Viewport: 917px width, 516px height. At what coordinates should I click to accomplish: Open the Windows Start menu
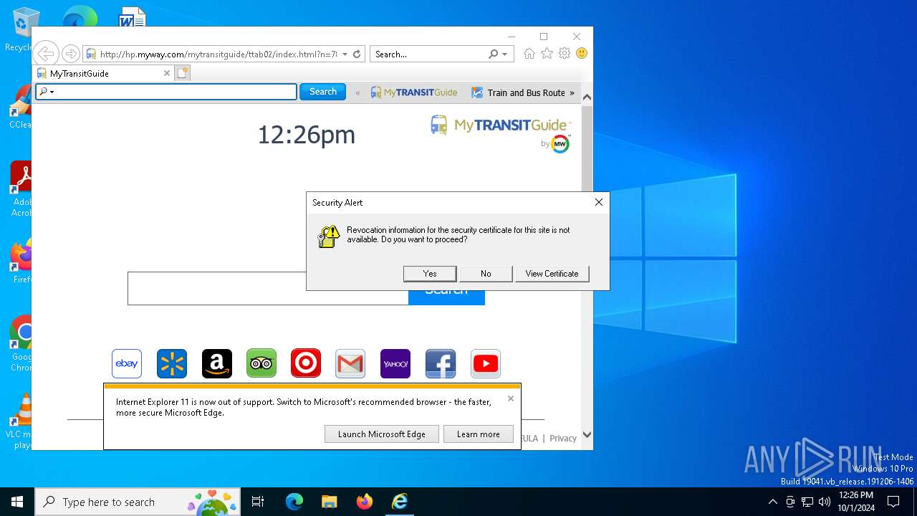coord(17,502)
